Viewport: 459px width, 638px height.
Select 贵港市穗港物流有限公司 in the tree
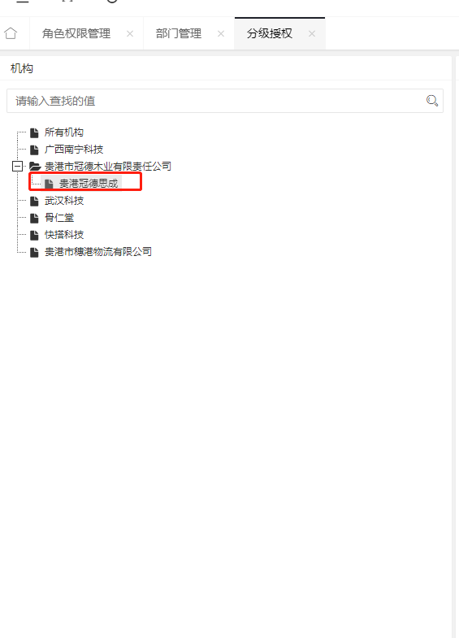coord(98,252)
